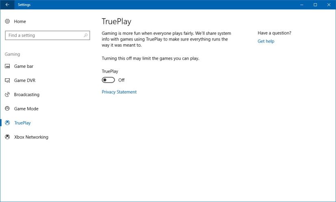Click the Game Mode gauge icon

coord(7,108)
